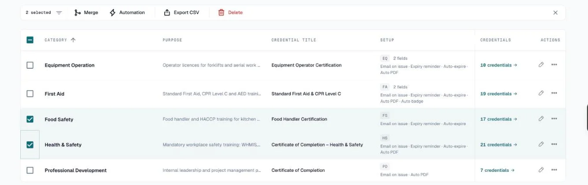Click the Credential Title column header
Image resolution: width=588 pixels, height=185 pixels.
tap(294, 40)
